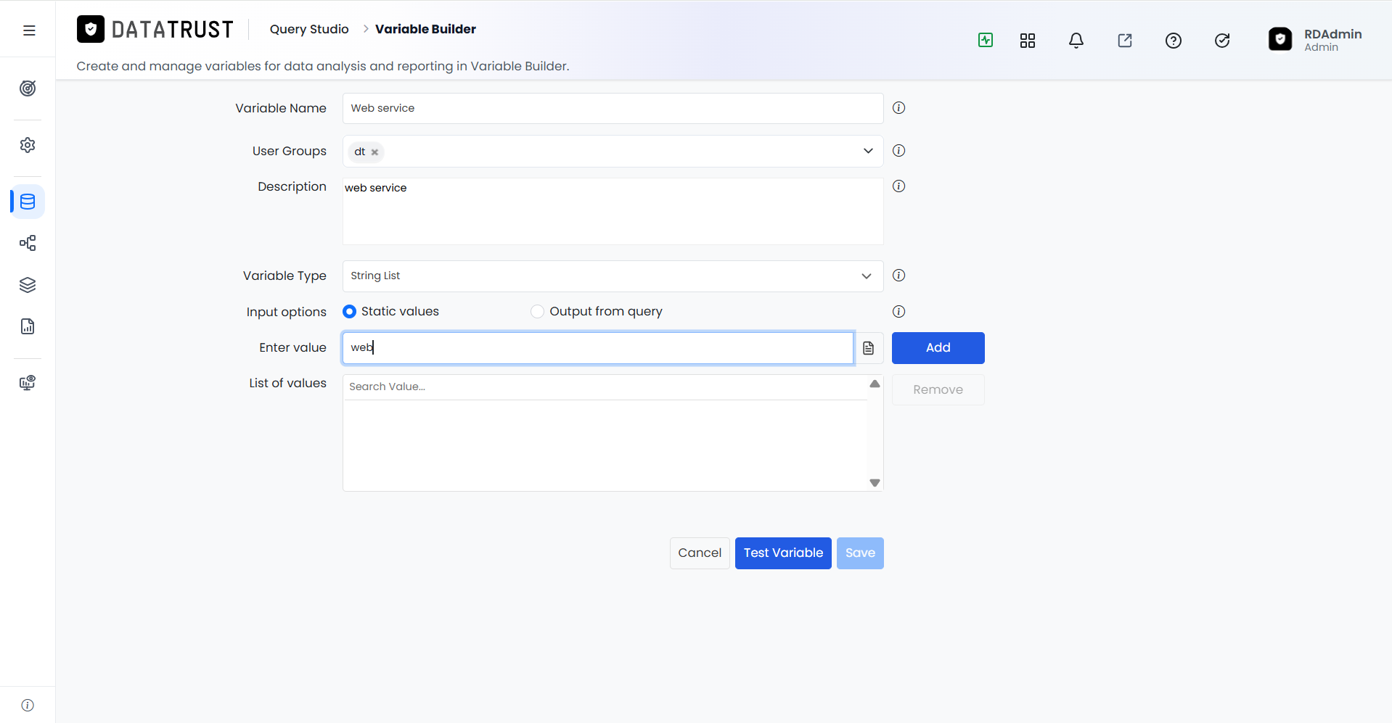Click the refresh check icon in header
This screenshot has width=1392, height=723.
click(1222, 41)
